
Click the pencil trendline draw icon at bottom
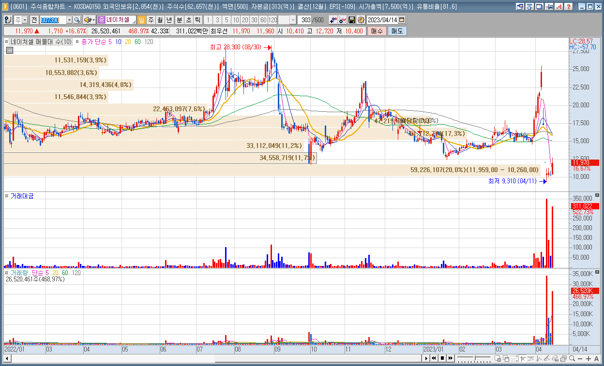[x=547, y=358]
